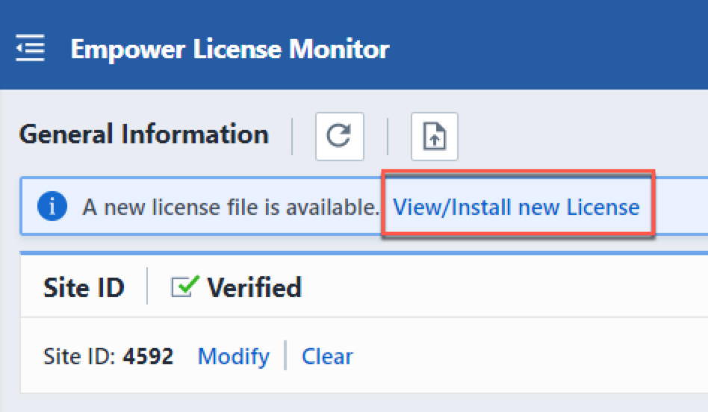
Task: Click the refresh General Information button
Action: click(x=340, y=137)
